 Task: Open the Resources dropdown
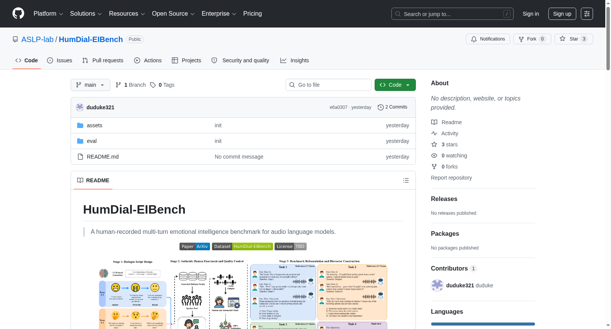127,14
